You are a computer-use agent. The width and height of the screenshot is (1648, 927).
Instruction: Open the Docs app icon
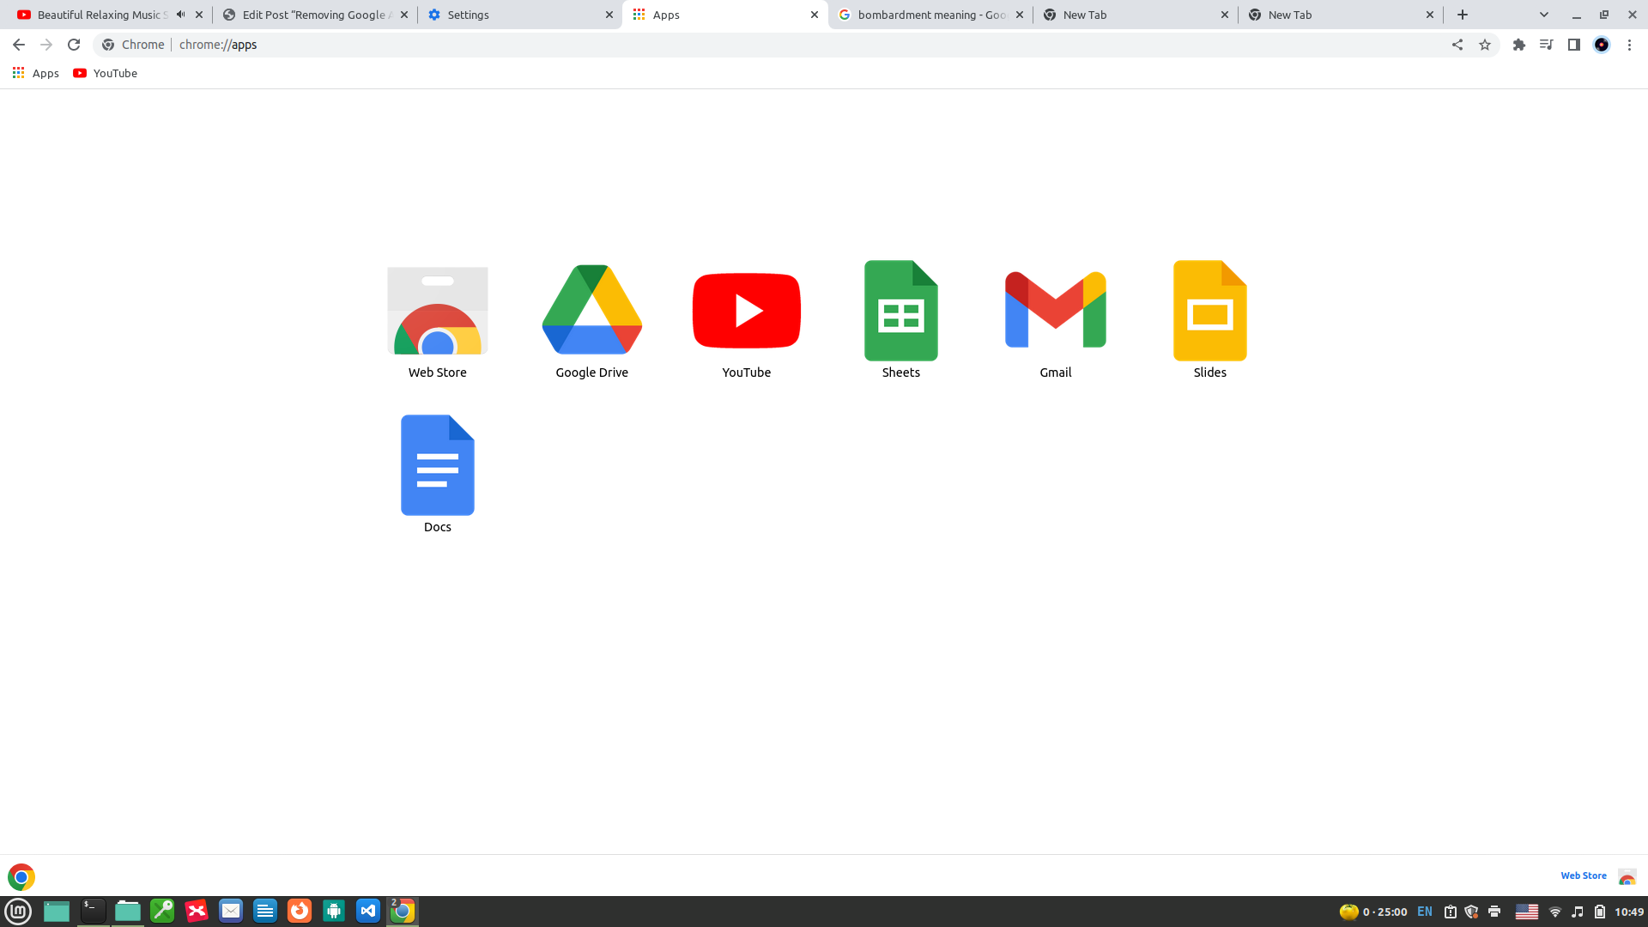click(438, 465)
